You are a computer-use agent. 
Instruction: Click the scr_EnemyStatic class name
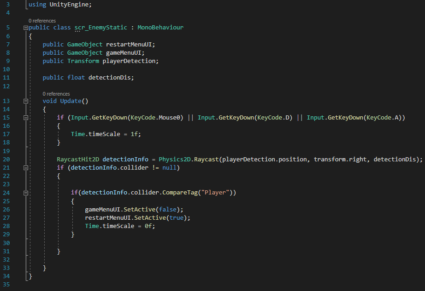pyautogui.click(x=100, y=28)
